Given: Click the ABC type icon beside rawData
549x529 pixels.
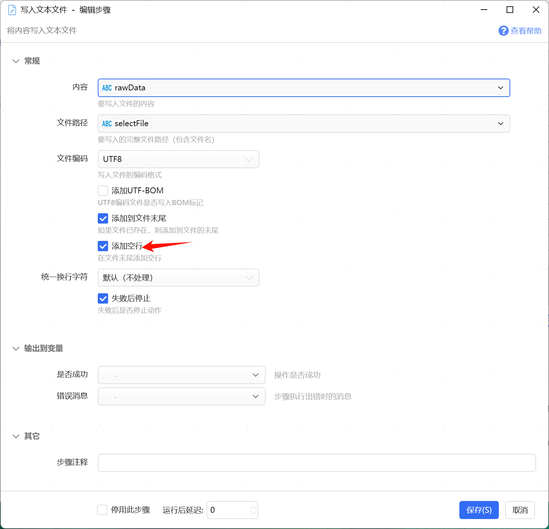Looking at the screenshot, I should coord(107,88).
